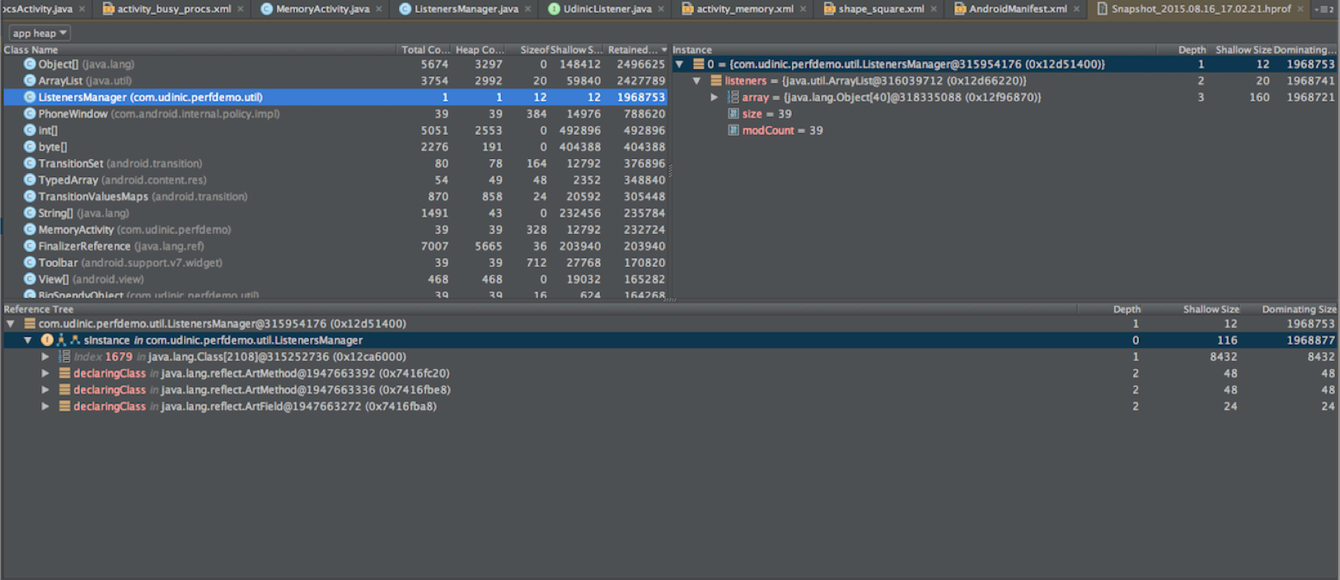This screenshot has width=1340, height=580.
Task: Expand the array Object[40] node
Action: (715, 97)
